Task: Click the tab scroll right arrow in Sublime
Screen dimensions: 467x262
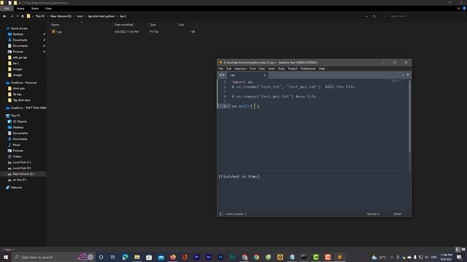Action: [x=224, y=75]
